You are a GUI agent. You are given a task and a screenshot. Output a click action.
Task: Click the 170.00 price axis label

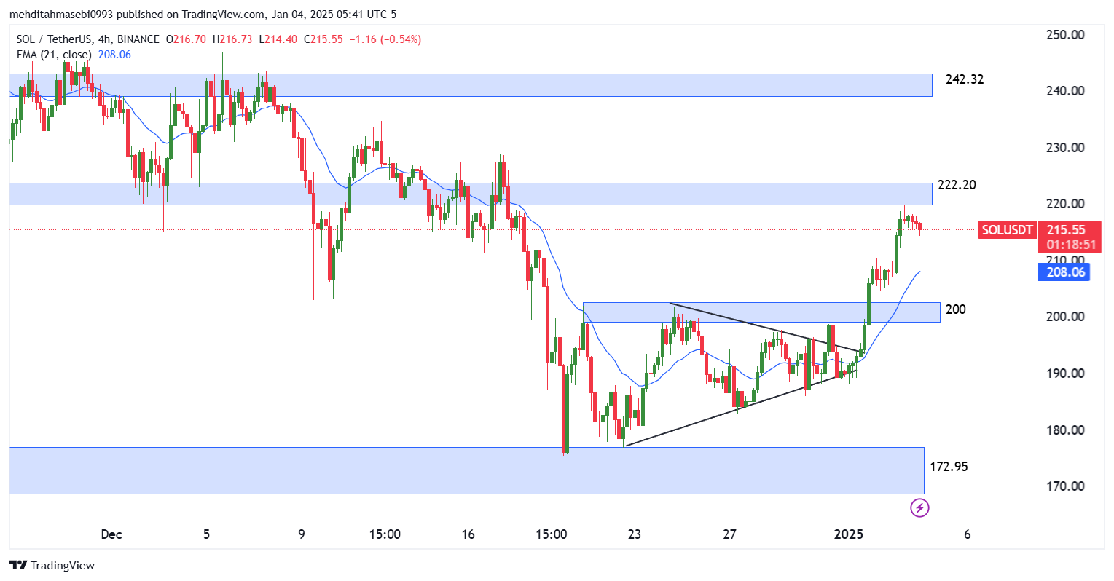click(x=1065, y=486)
